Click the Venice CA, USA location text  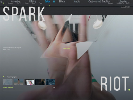coord(125,7)
